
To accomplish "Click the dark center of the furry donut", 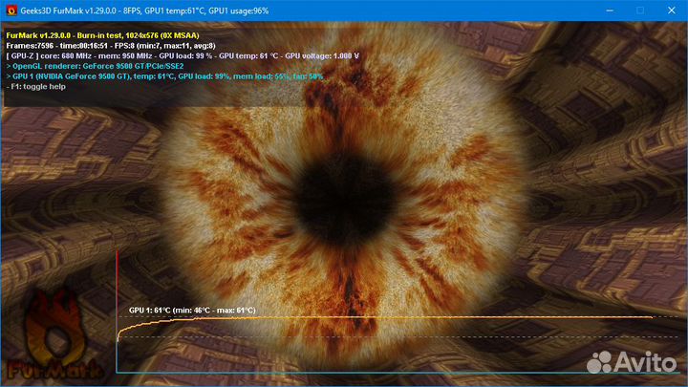I will point(346,202).
